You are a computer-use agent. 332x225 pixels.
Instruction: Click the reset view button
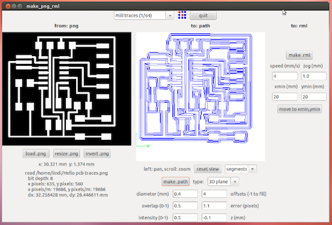pos(208,169)
